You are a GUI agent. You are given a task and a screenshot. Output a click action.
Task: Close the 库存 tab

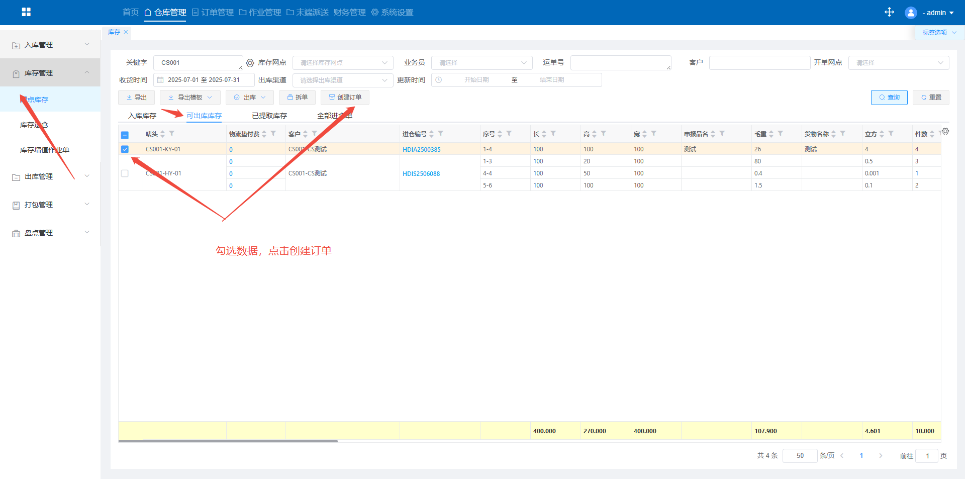(126, 32)
